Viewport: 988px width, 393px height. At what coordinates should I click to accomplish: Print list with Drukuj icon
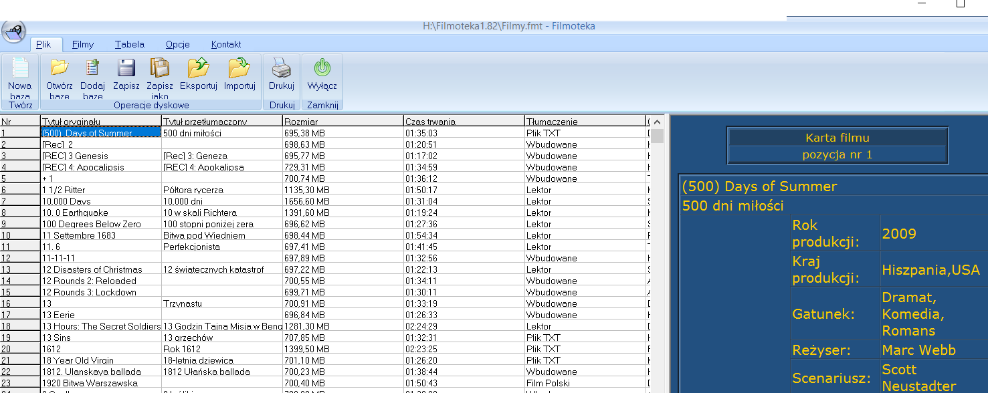point(282,68)
